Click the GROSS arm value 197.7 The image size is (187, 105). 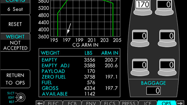click(x=111, y=88)
